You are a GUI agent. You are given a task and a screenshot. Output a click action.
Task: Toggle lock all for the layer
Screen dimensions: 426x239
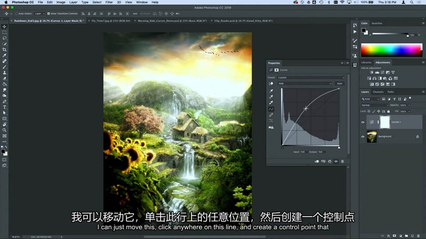point(389,111)
